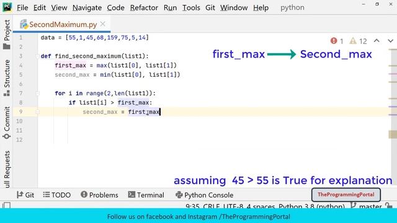Collapse the for loop fold marker
The height and width of the screenshot is (223, 397).
(37, 94)
